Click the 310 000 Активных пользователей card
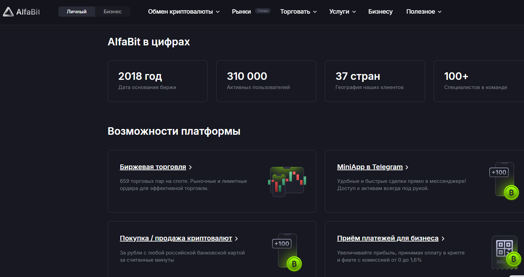The image size is (524, 277). pos(266,81)
